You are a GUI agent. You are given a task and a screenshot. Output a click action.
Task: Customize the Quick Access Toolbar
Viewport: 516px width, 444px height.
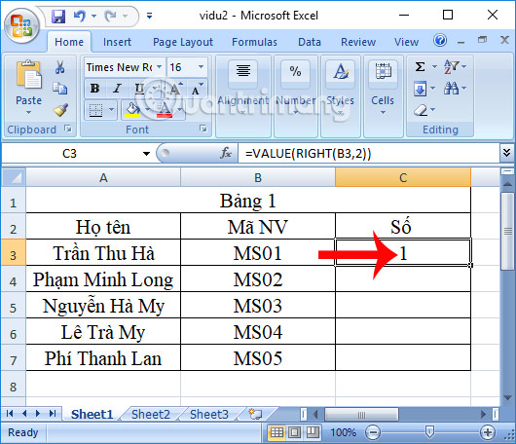pyautogui.click(x=149, y=16)
